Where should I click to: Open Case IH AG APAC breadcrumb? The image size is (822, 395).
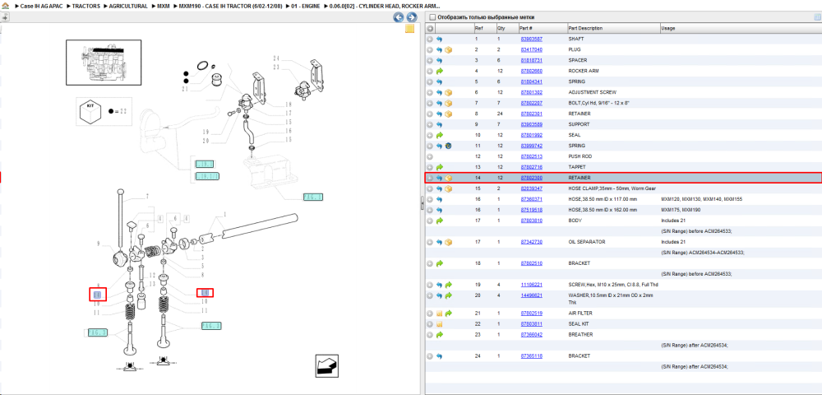tap(41, 6)
